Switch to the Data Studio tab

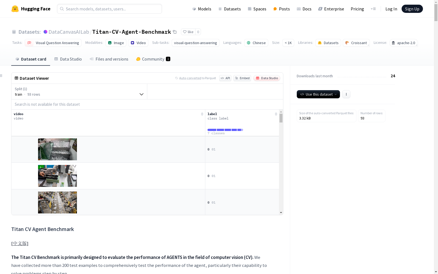[x=68, y=59]
